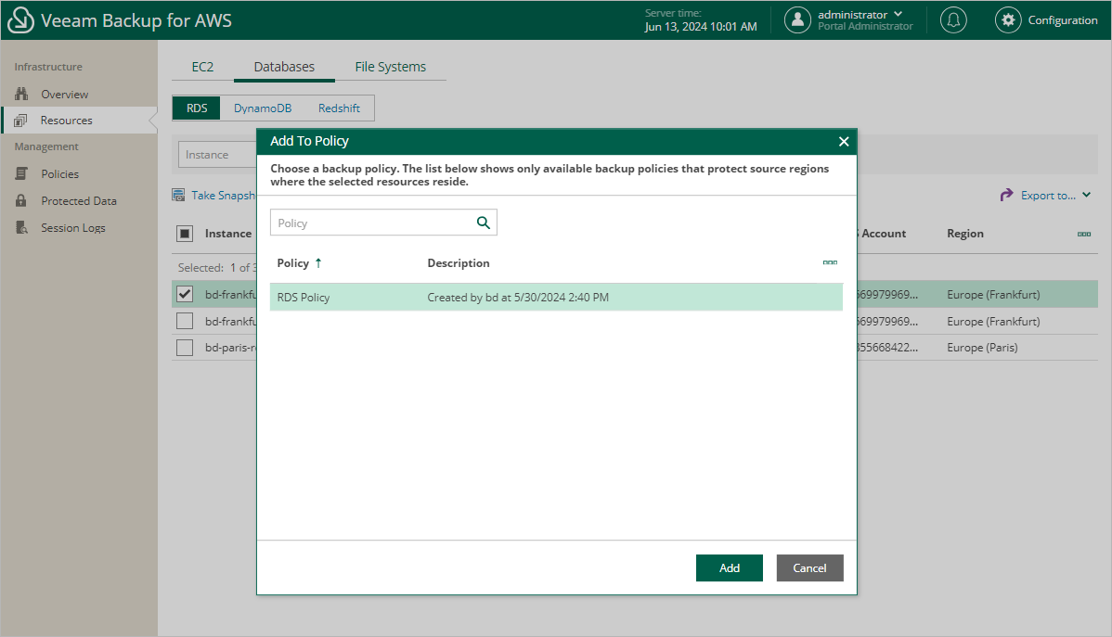Image resolution: width=1112 pixels, height=637 pixels.
Task: Click the Take Snapshot icon
Action: 179,195
